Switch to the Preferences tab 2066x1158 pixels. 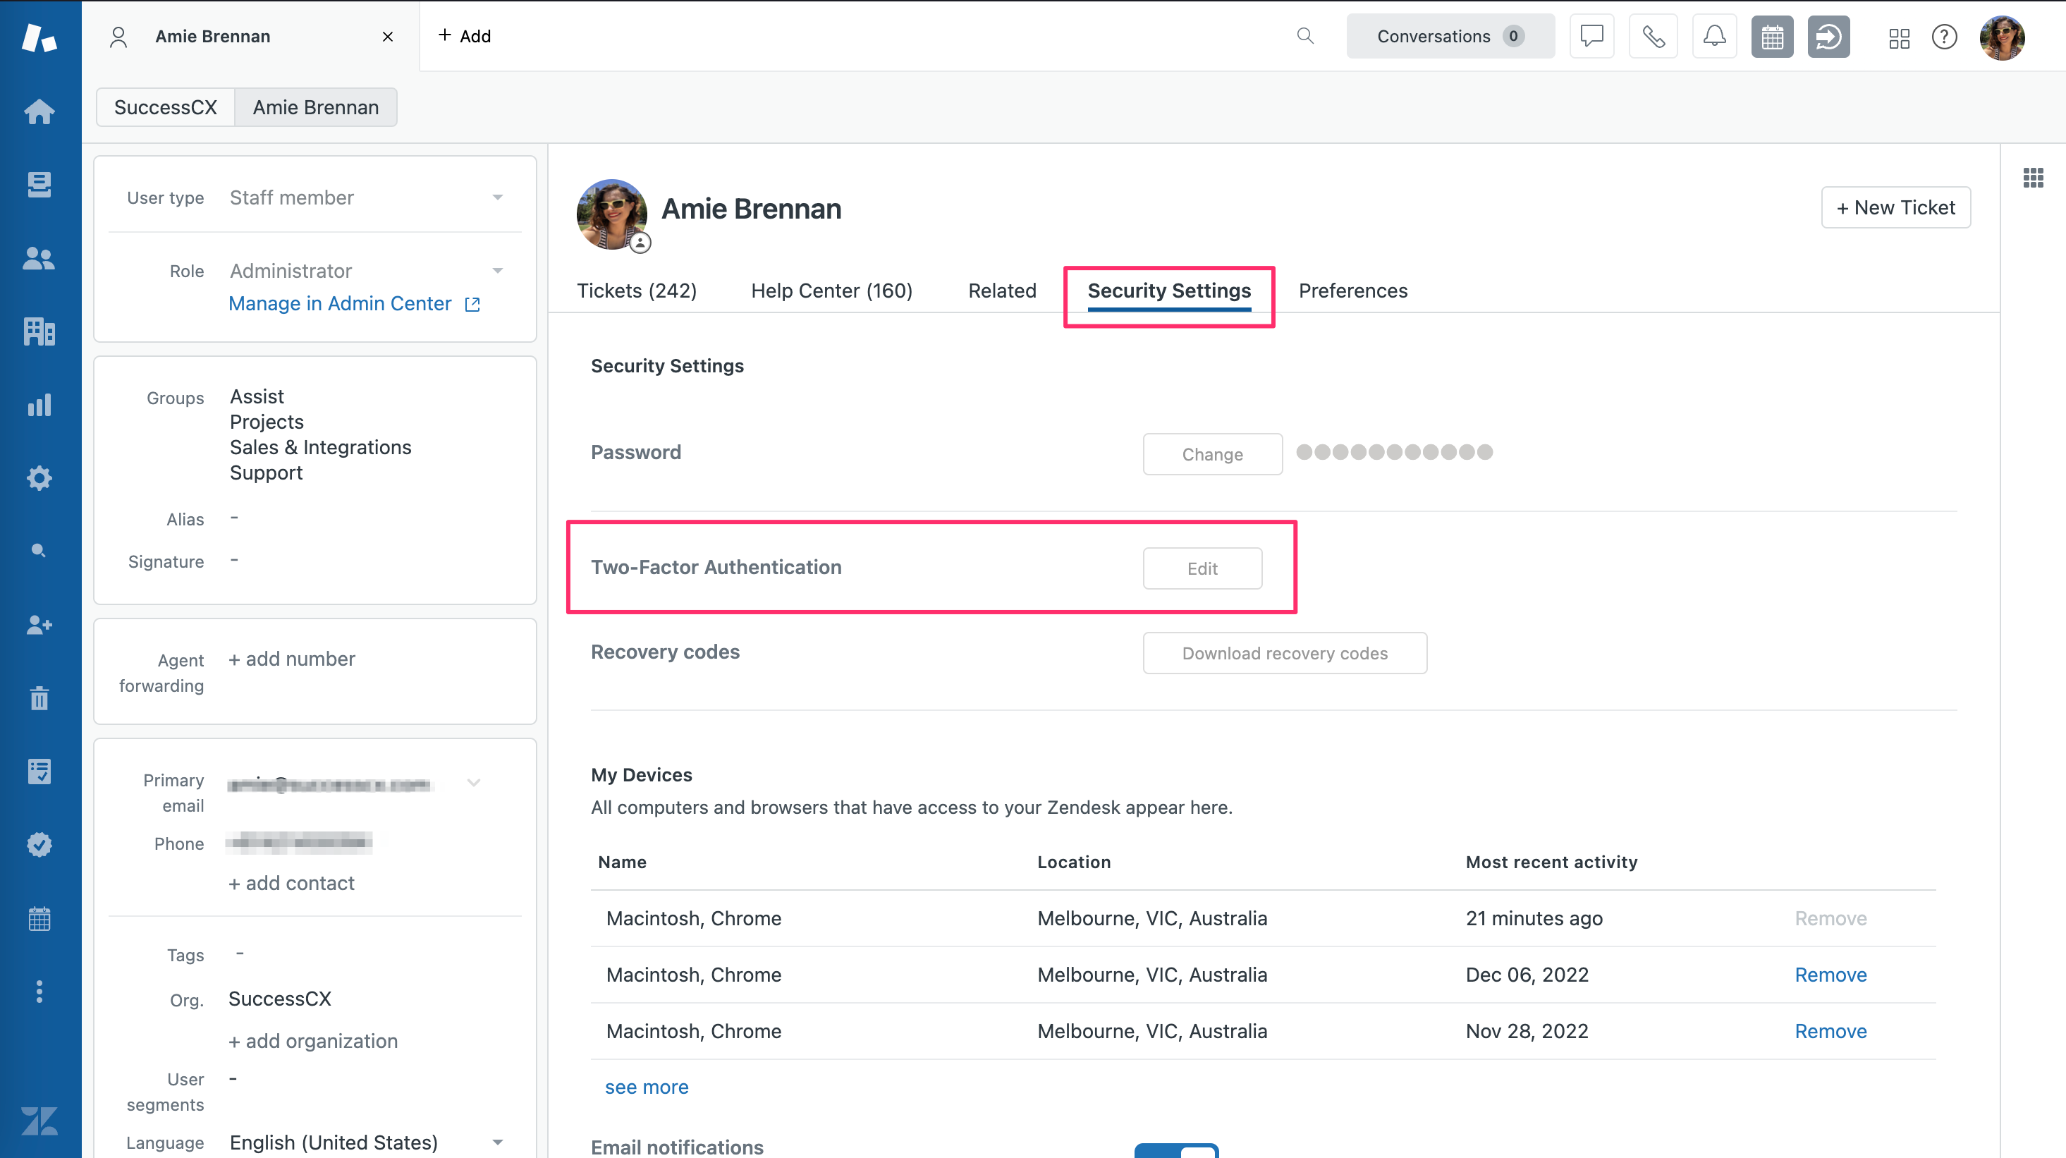(1353, 291)
